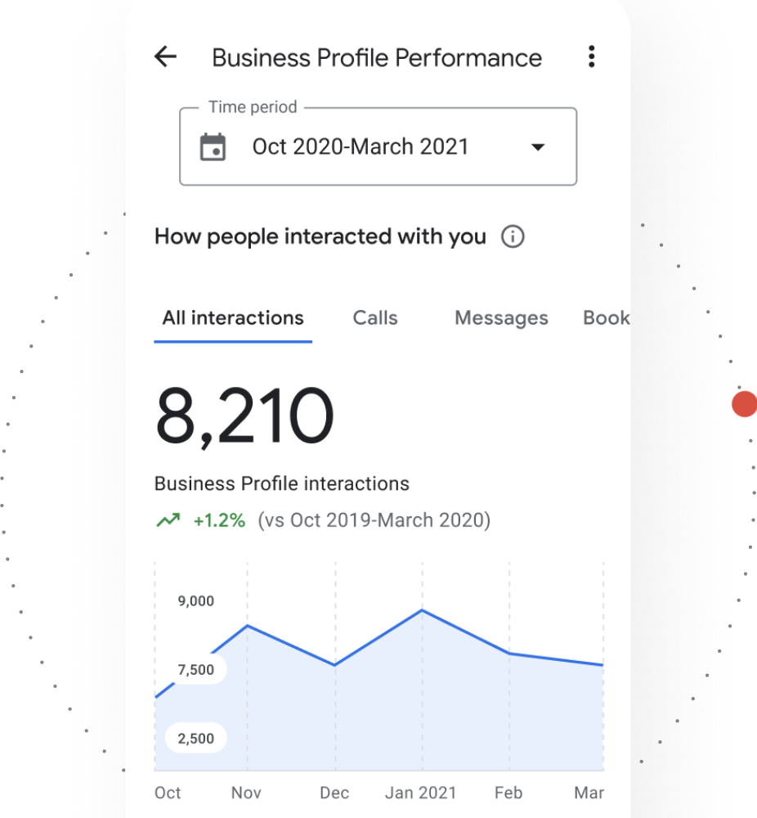Click the green trending-up arrow icon

coord(168,520)
